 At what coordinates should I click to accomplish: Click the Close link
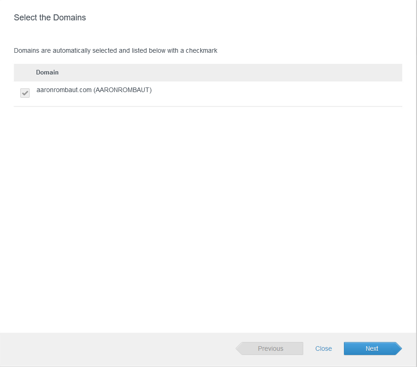[324, 348]
